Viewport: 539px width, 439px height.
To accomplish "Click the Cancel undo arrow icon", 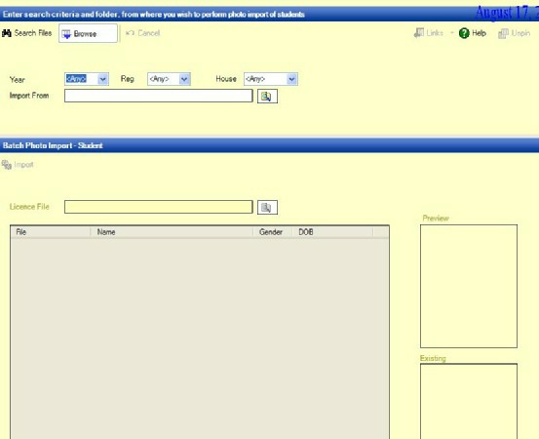I will (x=130, y=33).
